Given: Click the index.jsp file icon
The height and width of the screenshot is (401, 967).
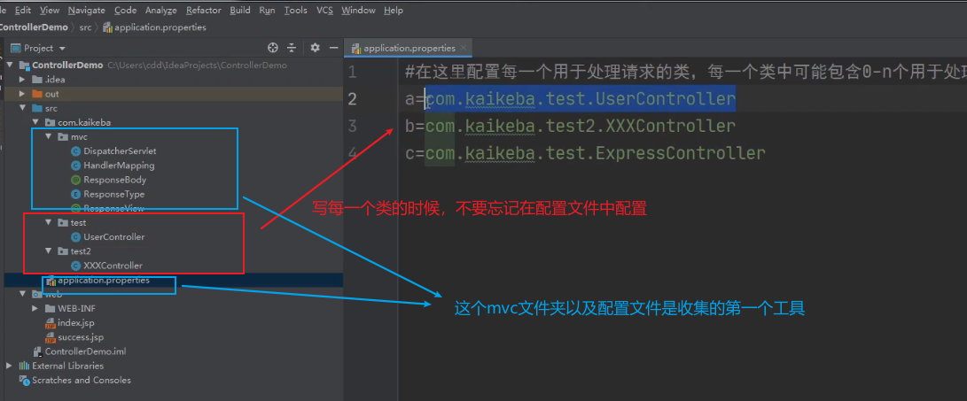Looking at the screenshot, I should pos(51,323).
